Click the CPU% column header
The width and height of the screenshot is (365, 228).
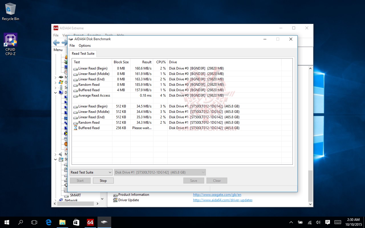[x=161, y=62]
